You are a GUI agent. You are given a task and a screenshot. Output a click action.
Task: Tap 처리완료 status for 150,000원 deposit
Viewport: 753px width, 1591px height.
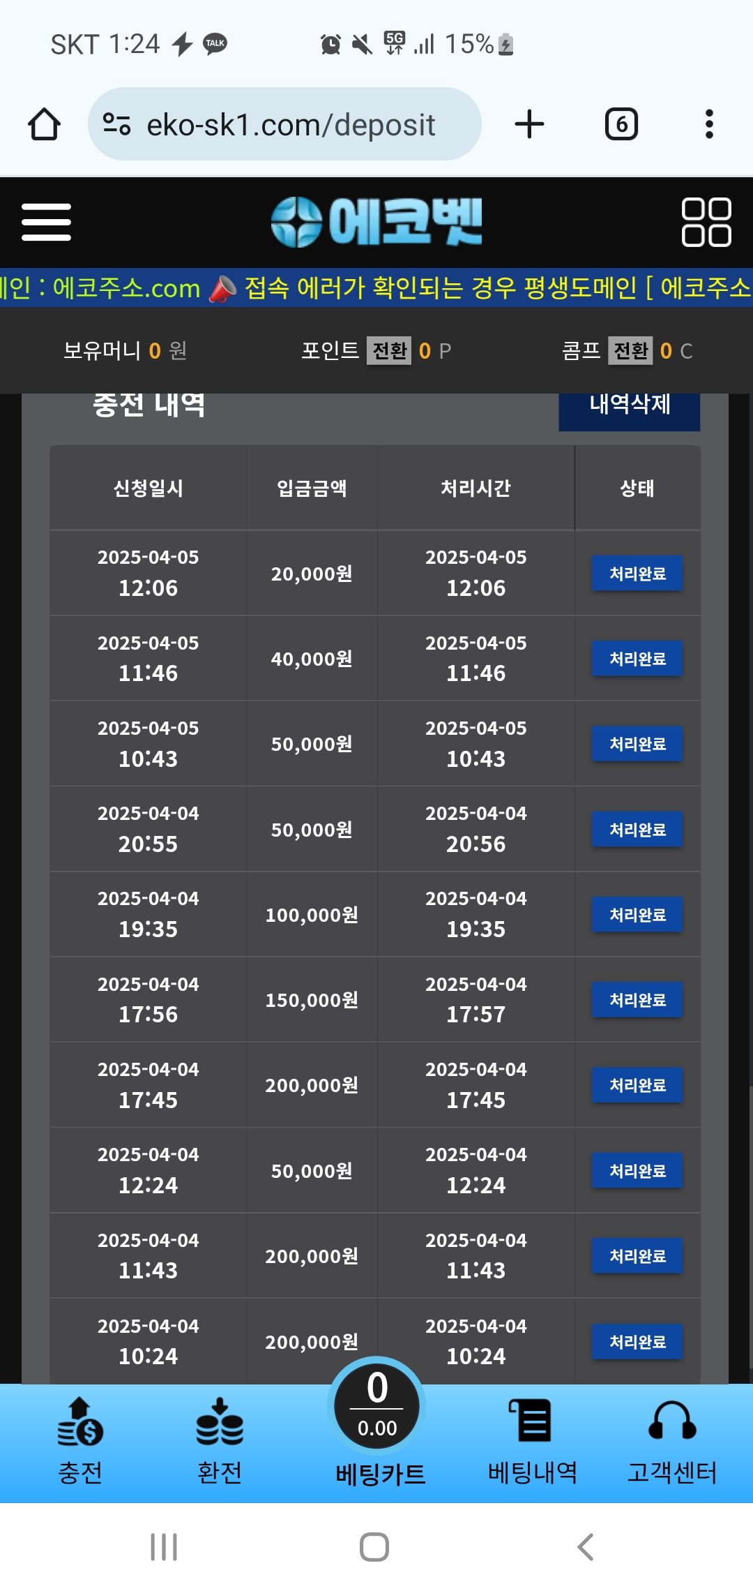[637, 1000]
